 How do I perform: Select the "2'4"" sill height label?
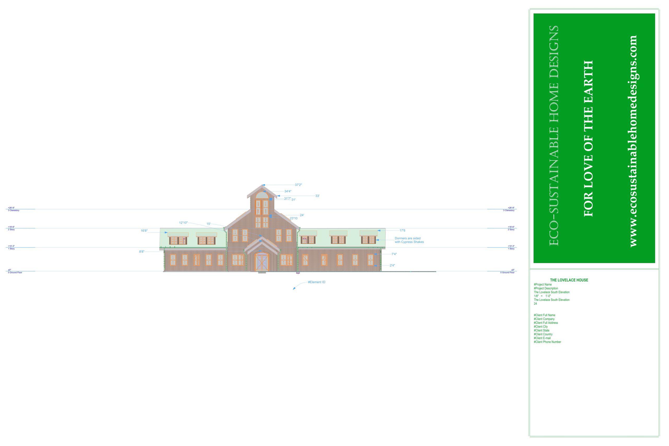(392, 265)
